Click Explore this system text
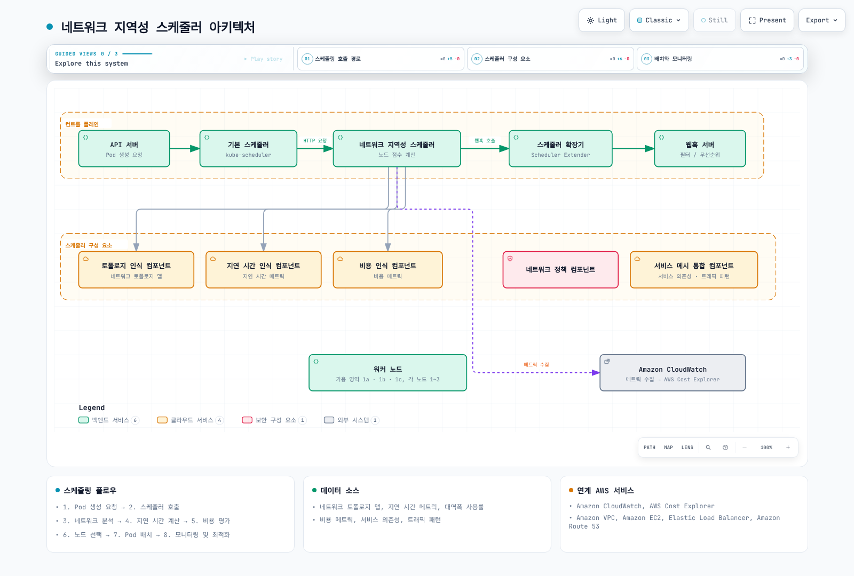Image resolution: width=854 pixels, height=576 pixels. pyautogui.click(x=92, y=63)
